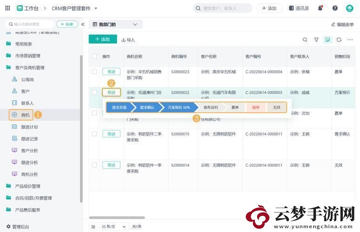Click the top 添加 button
Image resolution: width=360 pixels, height=232 pixels.
click(x=269, y=8)
